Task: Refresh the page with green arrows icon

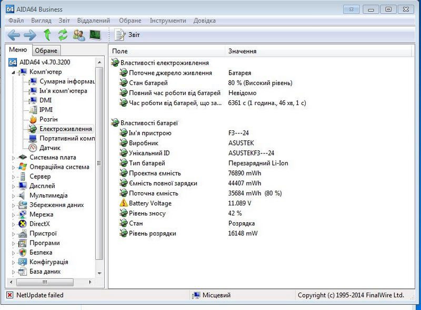Action: (x=63, y=35)
